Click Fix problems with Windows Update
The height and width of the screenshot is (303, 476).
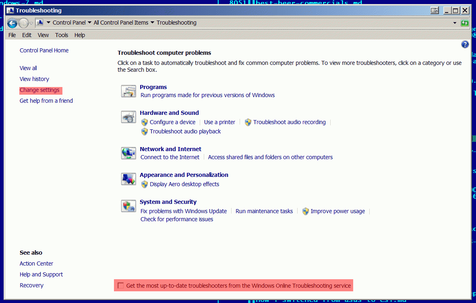pyautogui.click(x=184, y=211)
